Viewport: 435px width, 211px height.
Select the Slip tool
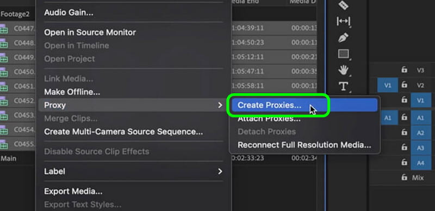point(344,21)
